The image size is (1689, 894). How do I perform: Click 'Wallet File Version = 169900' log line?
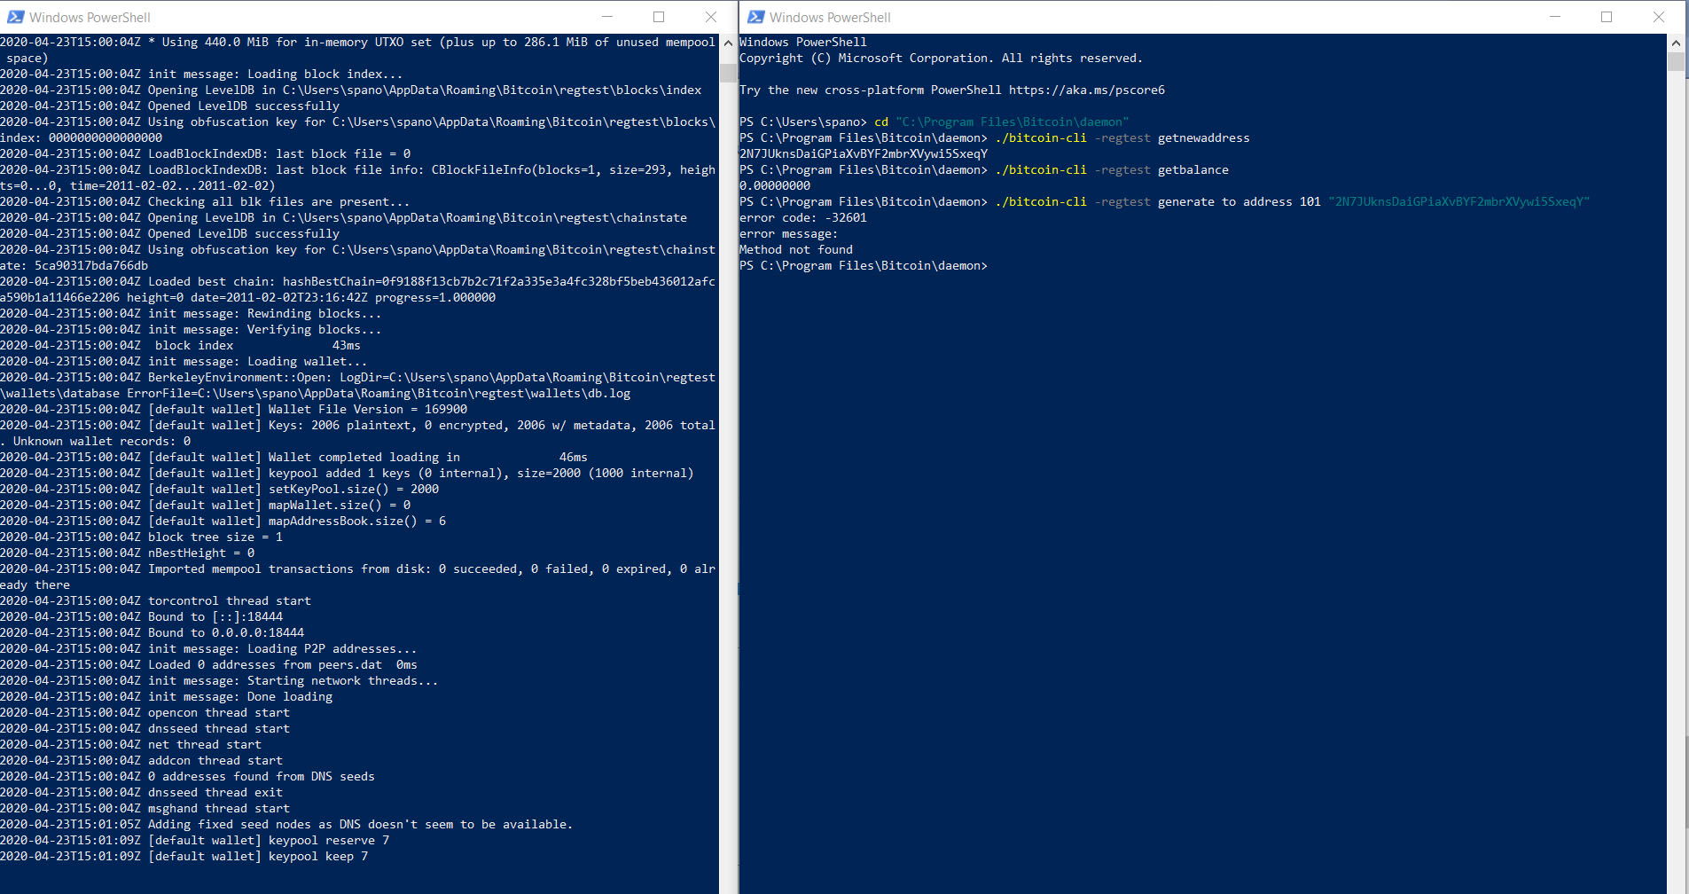click(x=234, y=409)
